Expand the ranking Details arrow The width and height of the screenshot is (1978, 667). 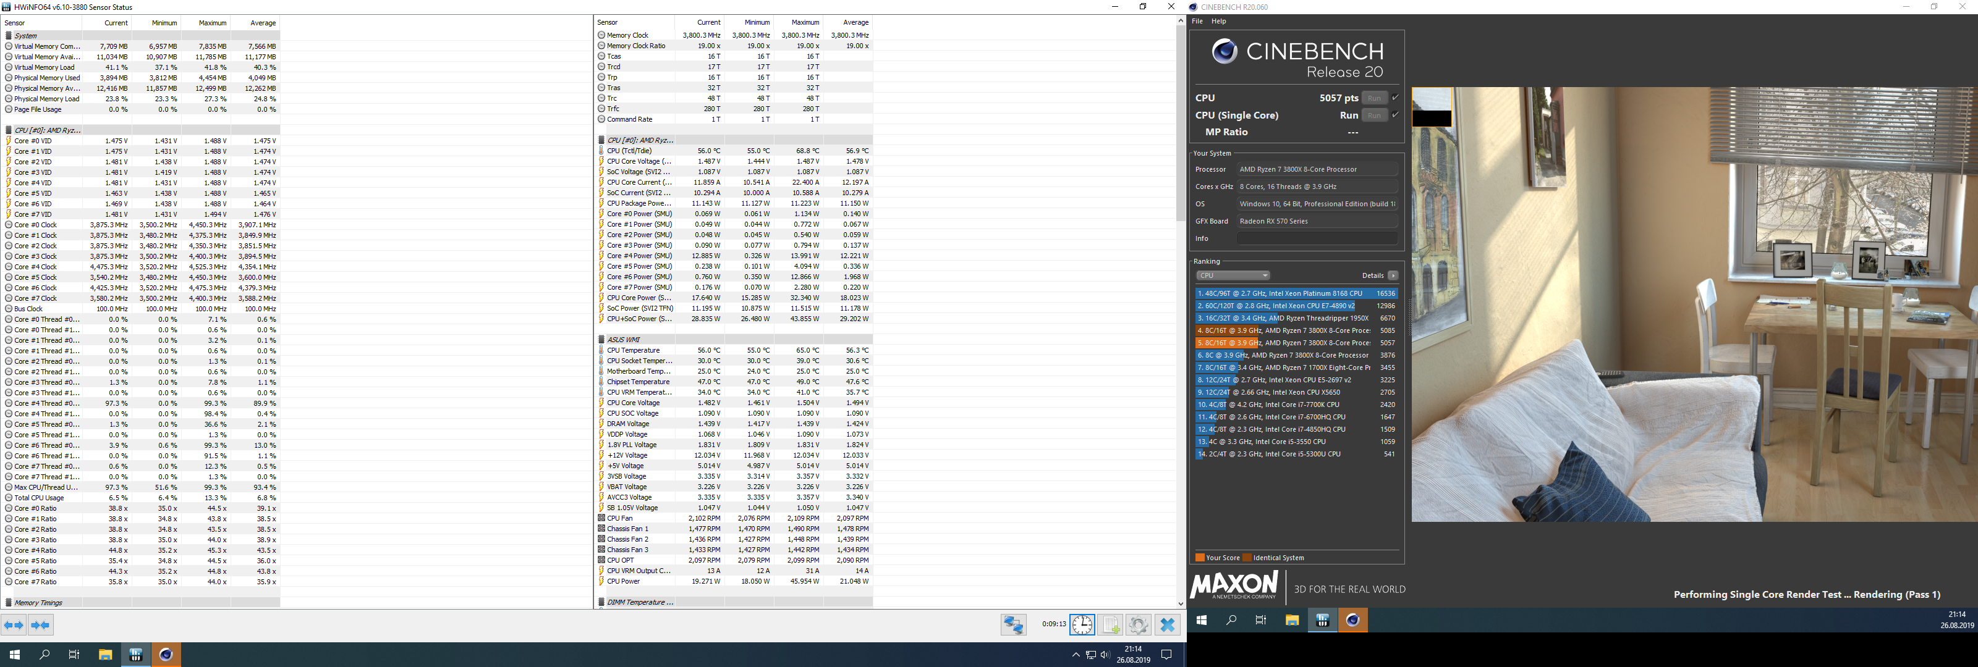pos(1393,275)
